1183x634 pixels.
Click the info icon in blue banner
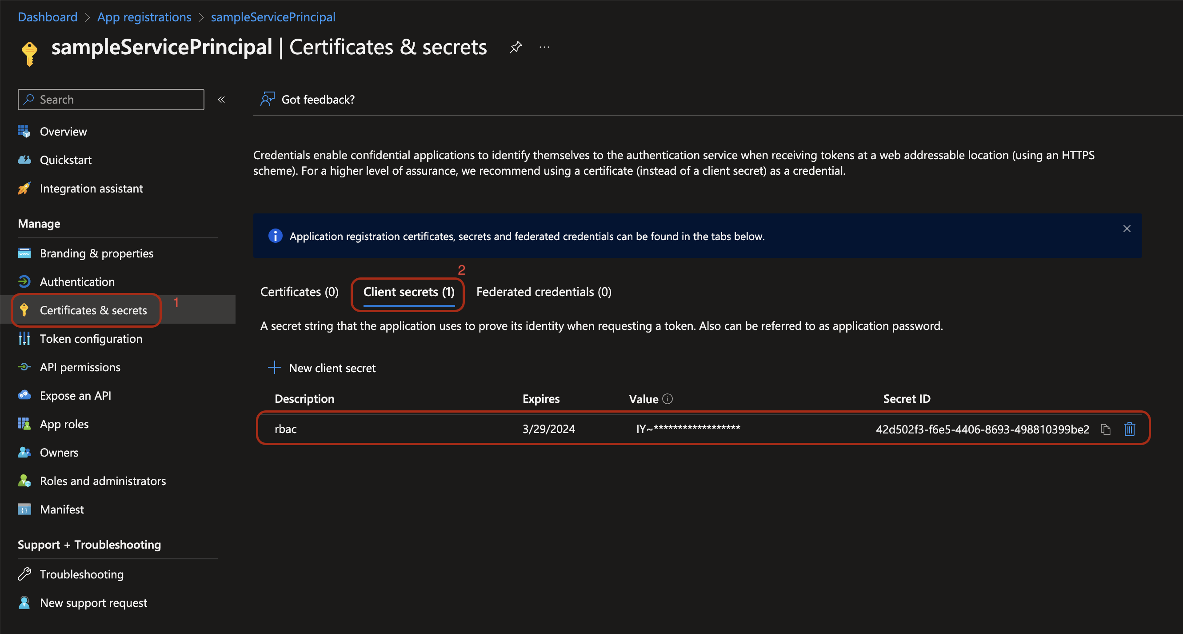tap(275, 236)
